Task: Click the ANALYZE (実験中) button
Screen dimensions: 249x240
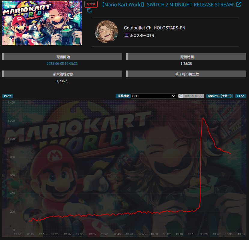Action: (x=220, y=96)
